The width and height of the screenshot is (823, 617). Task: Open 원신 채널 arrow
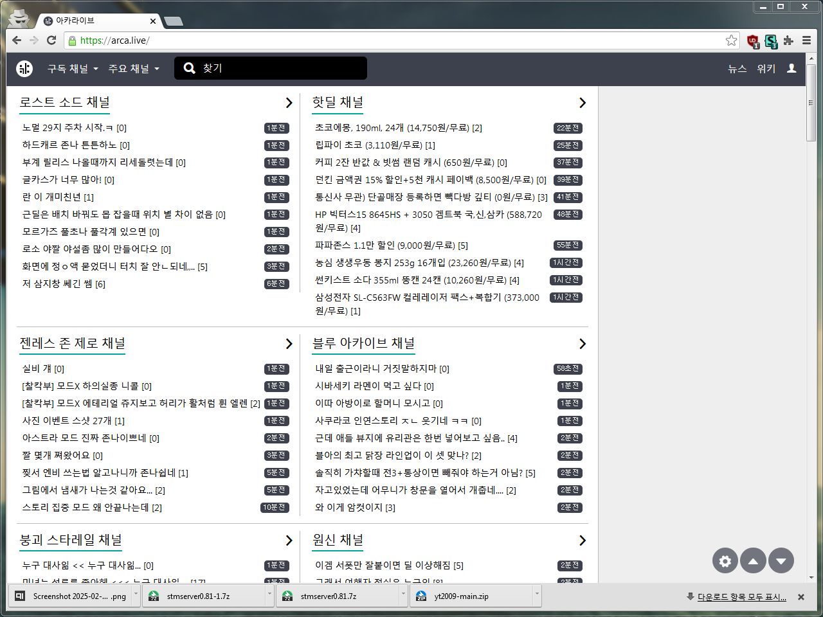(x=582, y=541)
